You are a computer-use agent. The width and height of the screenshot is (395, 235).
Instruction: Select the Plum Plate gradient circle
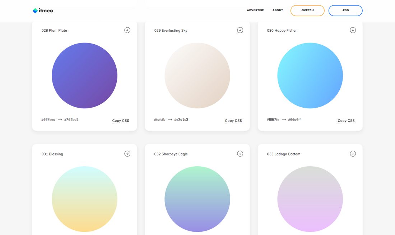(84, 76)
